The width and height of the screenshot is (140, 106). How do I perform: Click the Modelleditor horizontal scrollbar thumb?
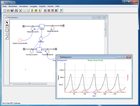tap(30, 83)
